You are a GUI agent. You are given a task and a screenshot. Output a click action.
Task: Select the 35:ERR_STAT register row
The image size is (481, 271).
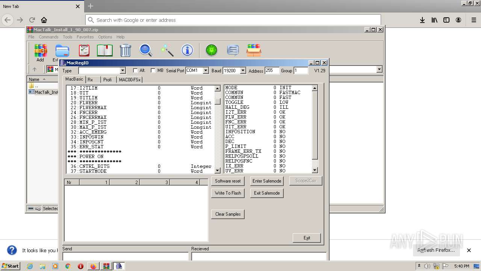140,147
